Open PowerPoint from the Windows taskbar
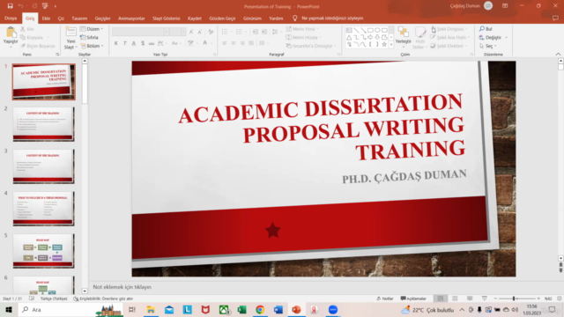Image resolution: width=564 pixels, height=317 pixels. tap(296, 309)
